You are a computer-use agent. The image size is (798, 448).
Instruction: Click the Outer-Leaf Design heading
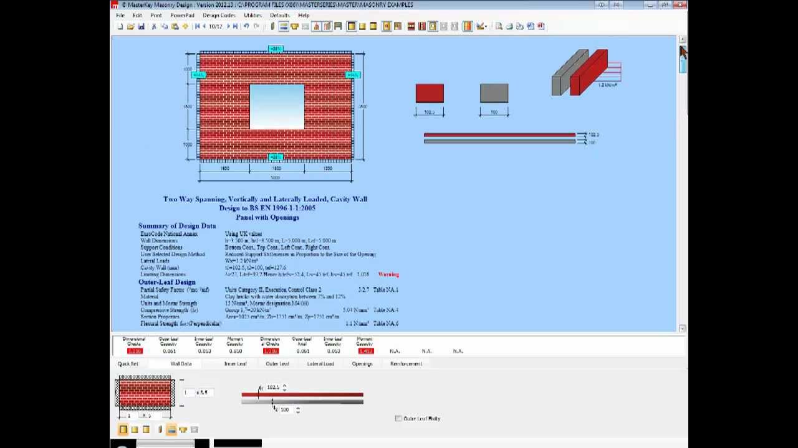(x=167, y=282)
